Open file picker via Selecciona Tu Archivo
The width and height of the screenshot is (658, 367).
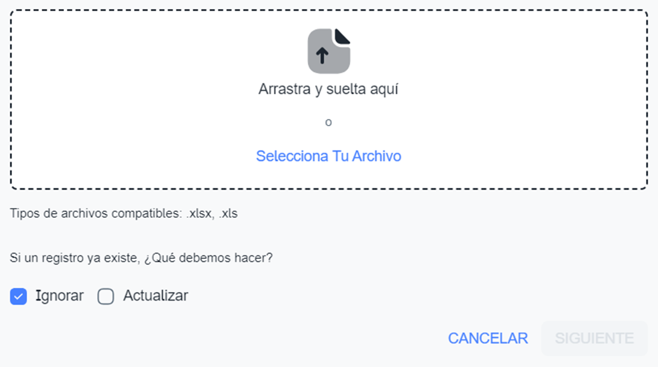[x=328, y=156]
